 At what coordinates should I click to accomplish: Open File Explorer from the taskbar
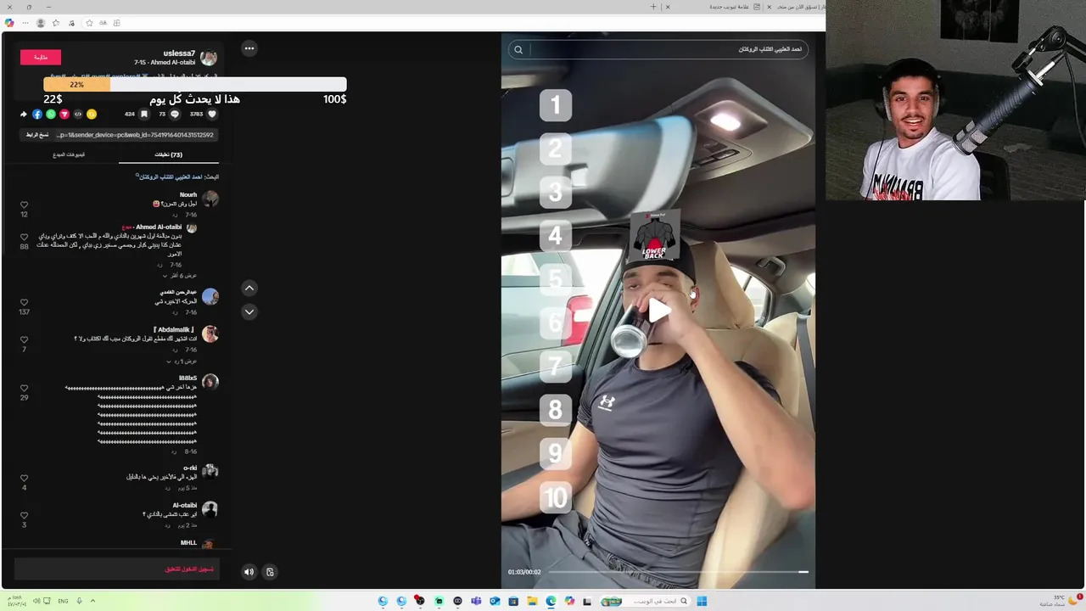[x=532, y=601]
